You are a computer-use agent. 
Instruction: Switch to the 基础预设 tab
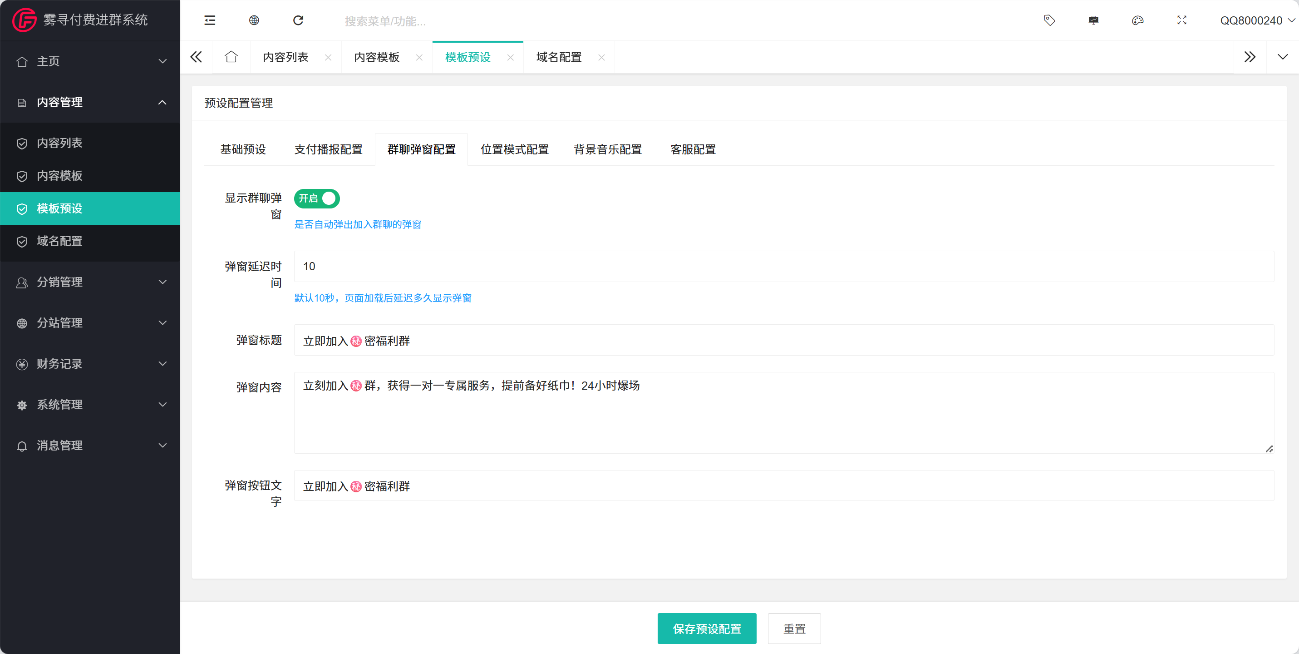[243, 149]
